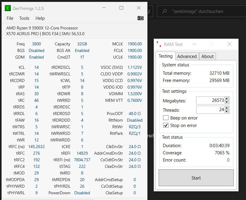Click the VDIMM value 1,5200V
This screenshot has width=246, height=200.
coord(135,94)
